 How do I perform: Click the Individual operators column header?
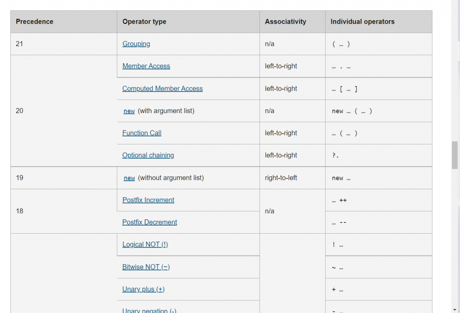click(x=363, y=22)
